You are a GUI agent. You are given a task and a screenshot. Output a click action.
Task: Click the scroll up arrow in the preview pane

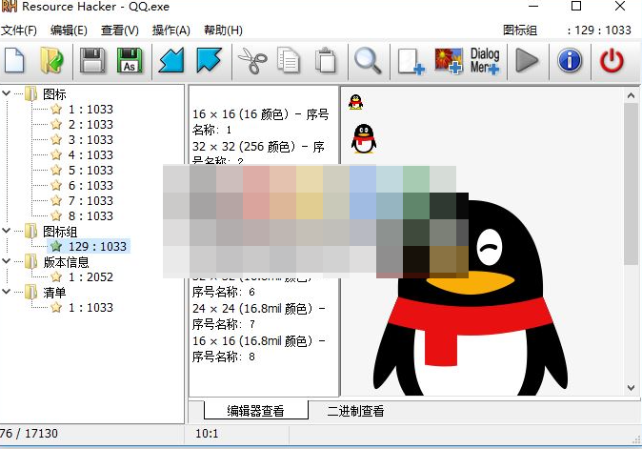pos(631,96)
